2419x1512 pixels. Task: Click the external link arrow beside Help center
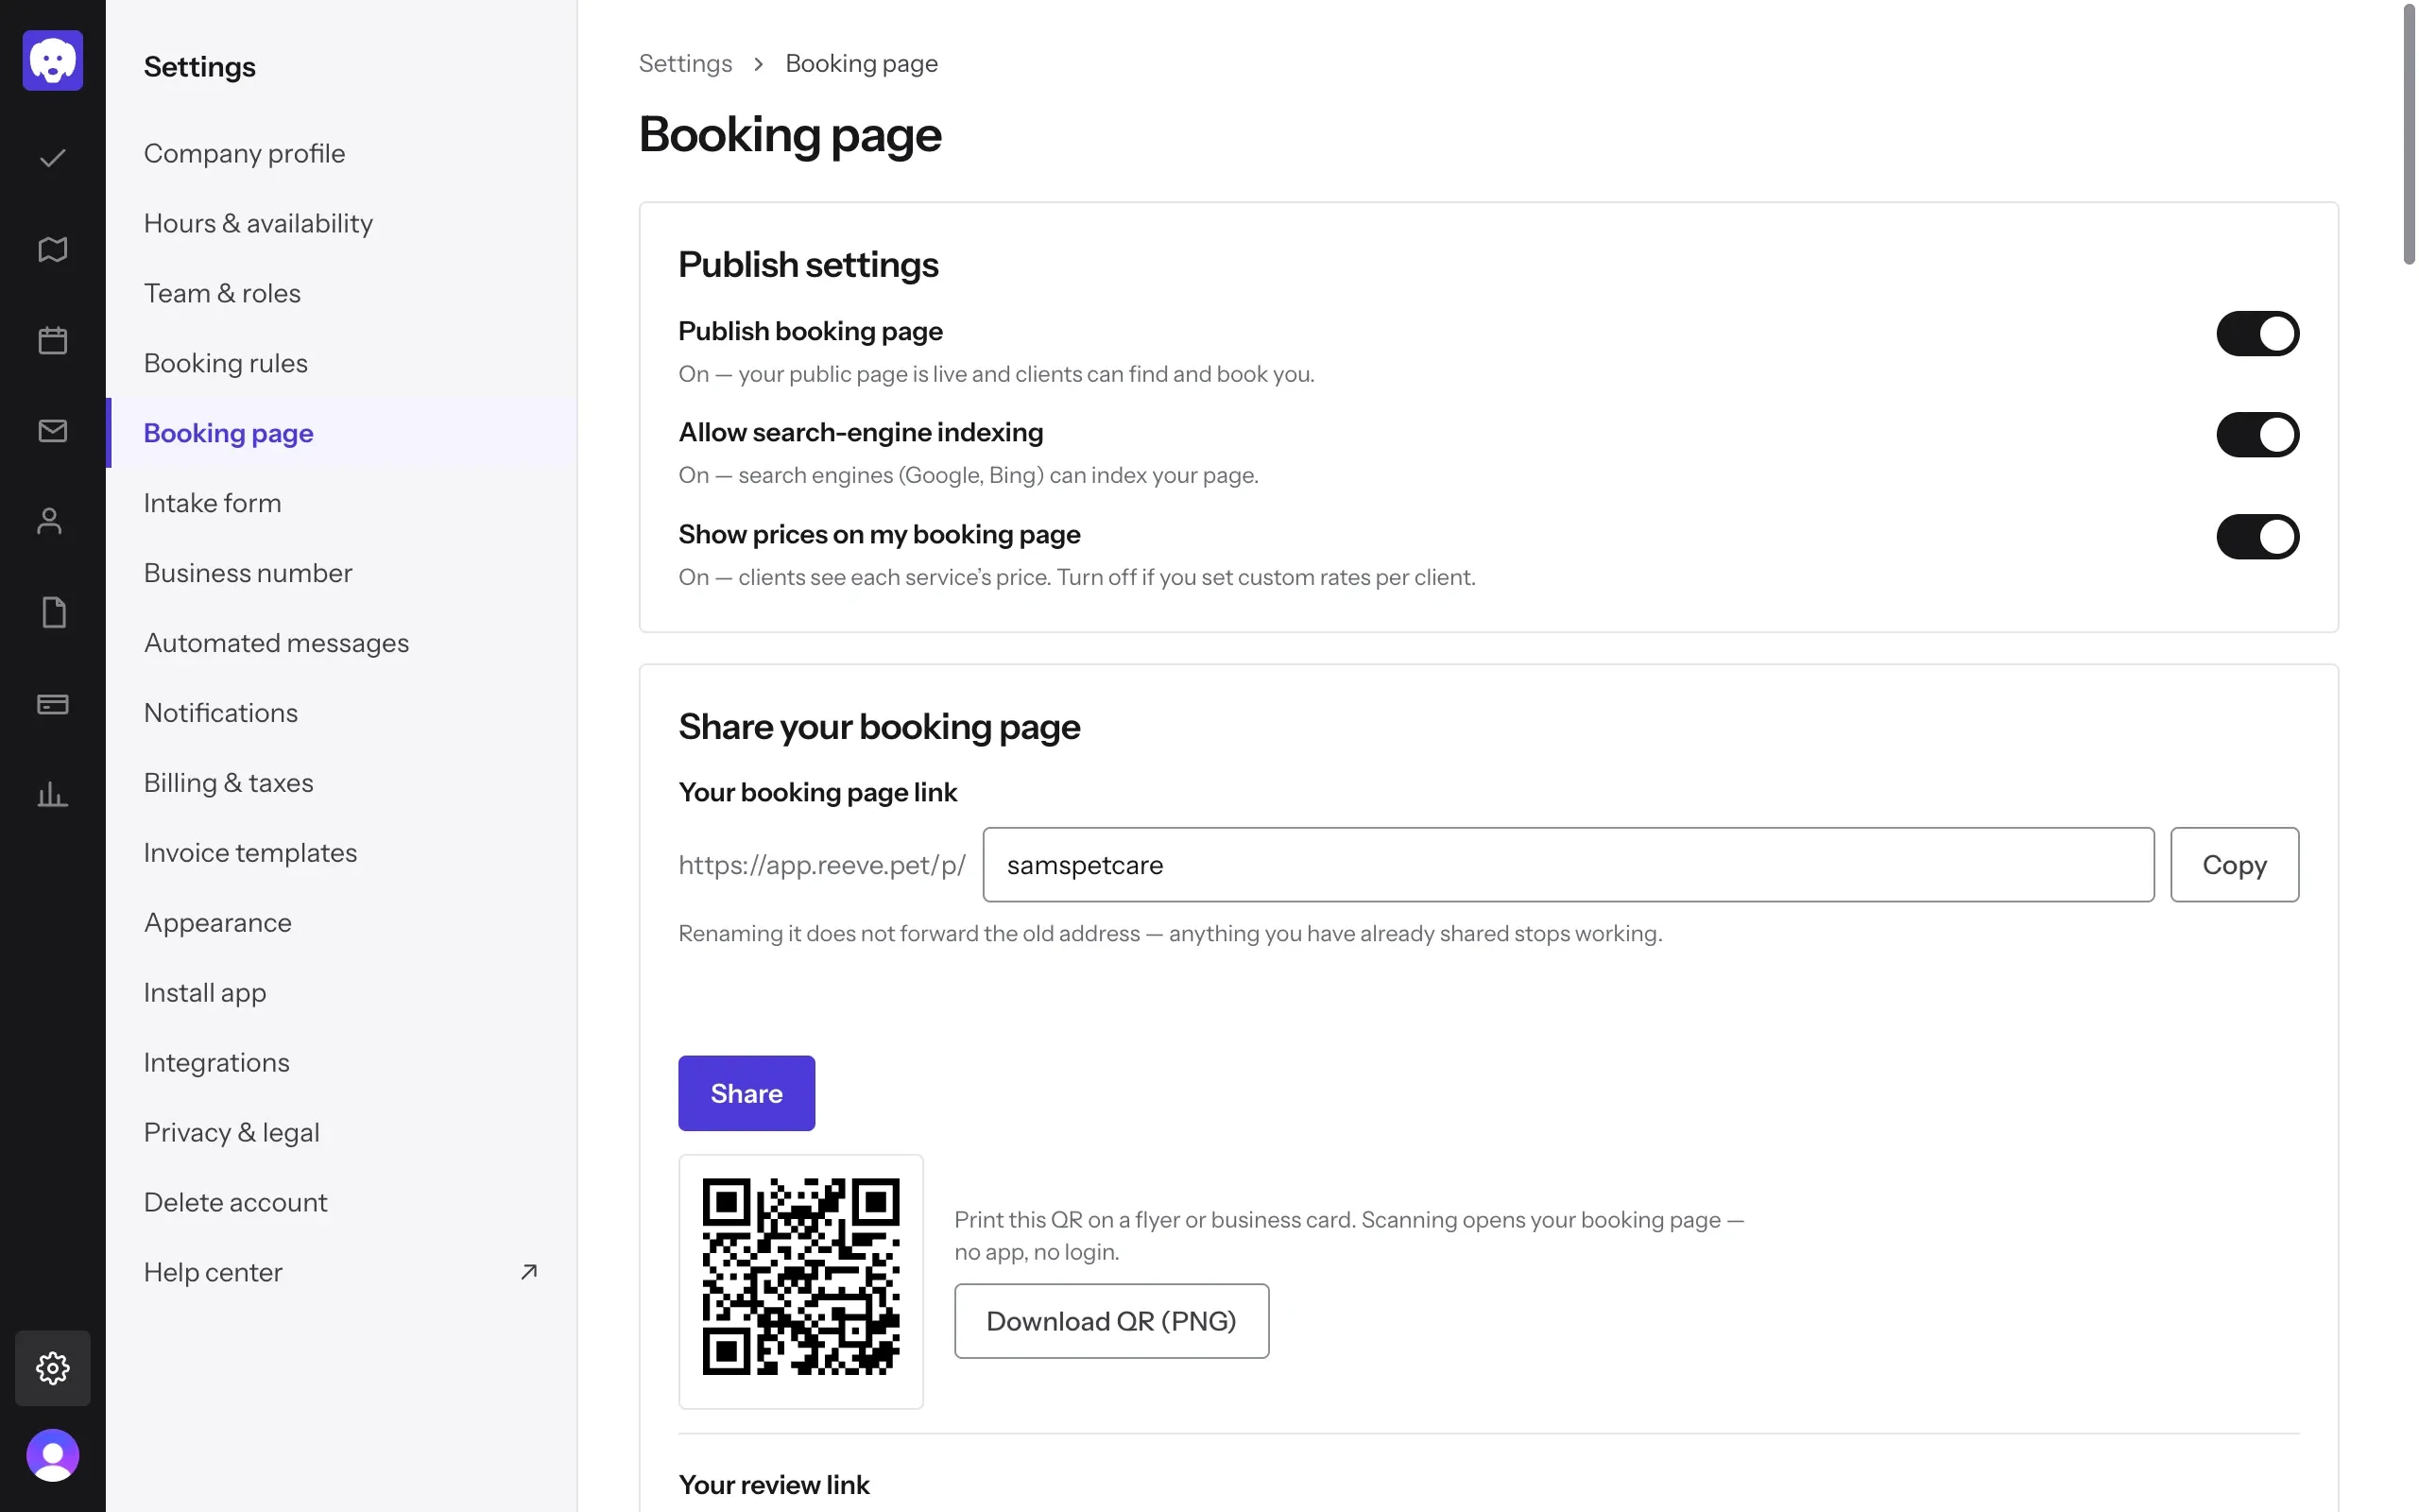click(x=529, y=1271)
